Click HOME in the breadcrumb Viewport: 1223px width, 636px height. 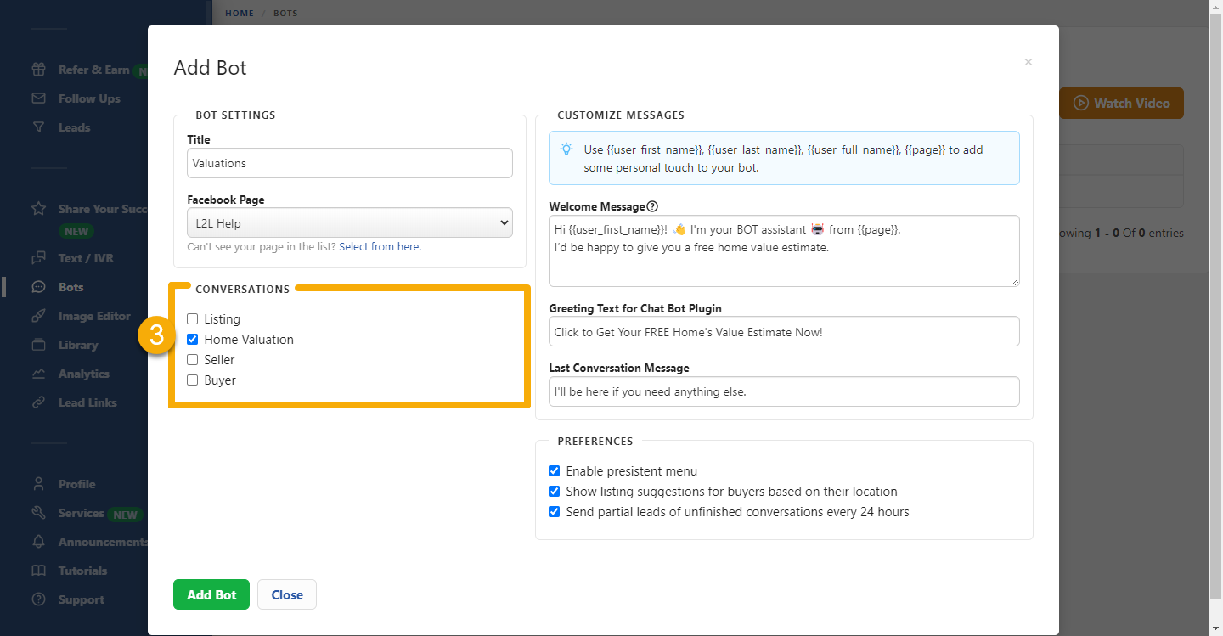click(x=239, y=13)
